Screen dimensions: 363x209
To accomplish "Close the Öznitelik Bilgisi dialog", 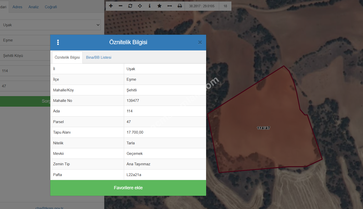I will point(200,42).
